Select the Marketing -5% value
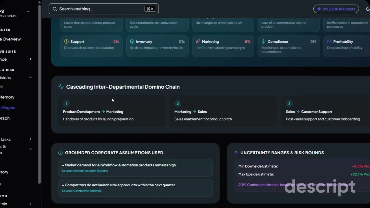The width and height of the screenshot is (370, 208). point(247,42)
